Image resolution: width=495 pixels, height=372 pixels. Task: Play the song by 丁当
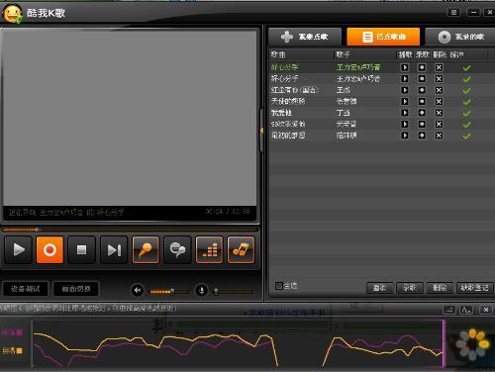[405, 113]
